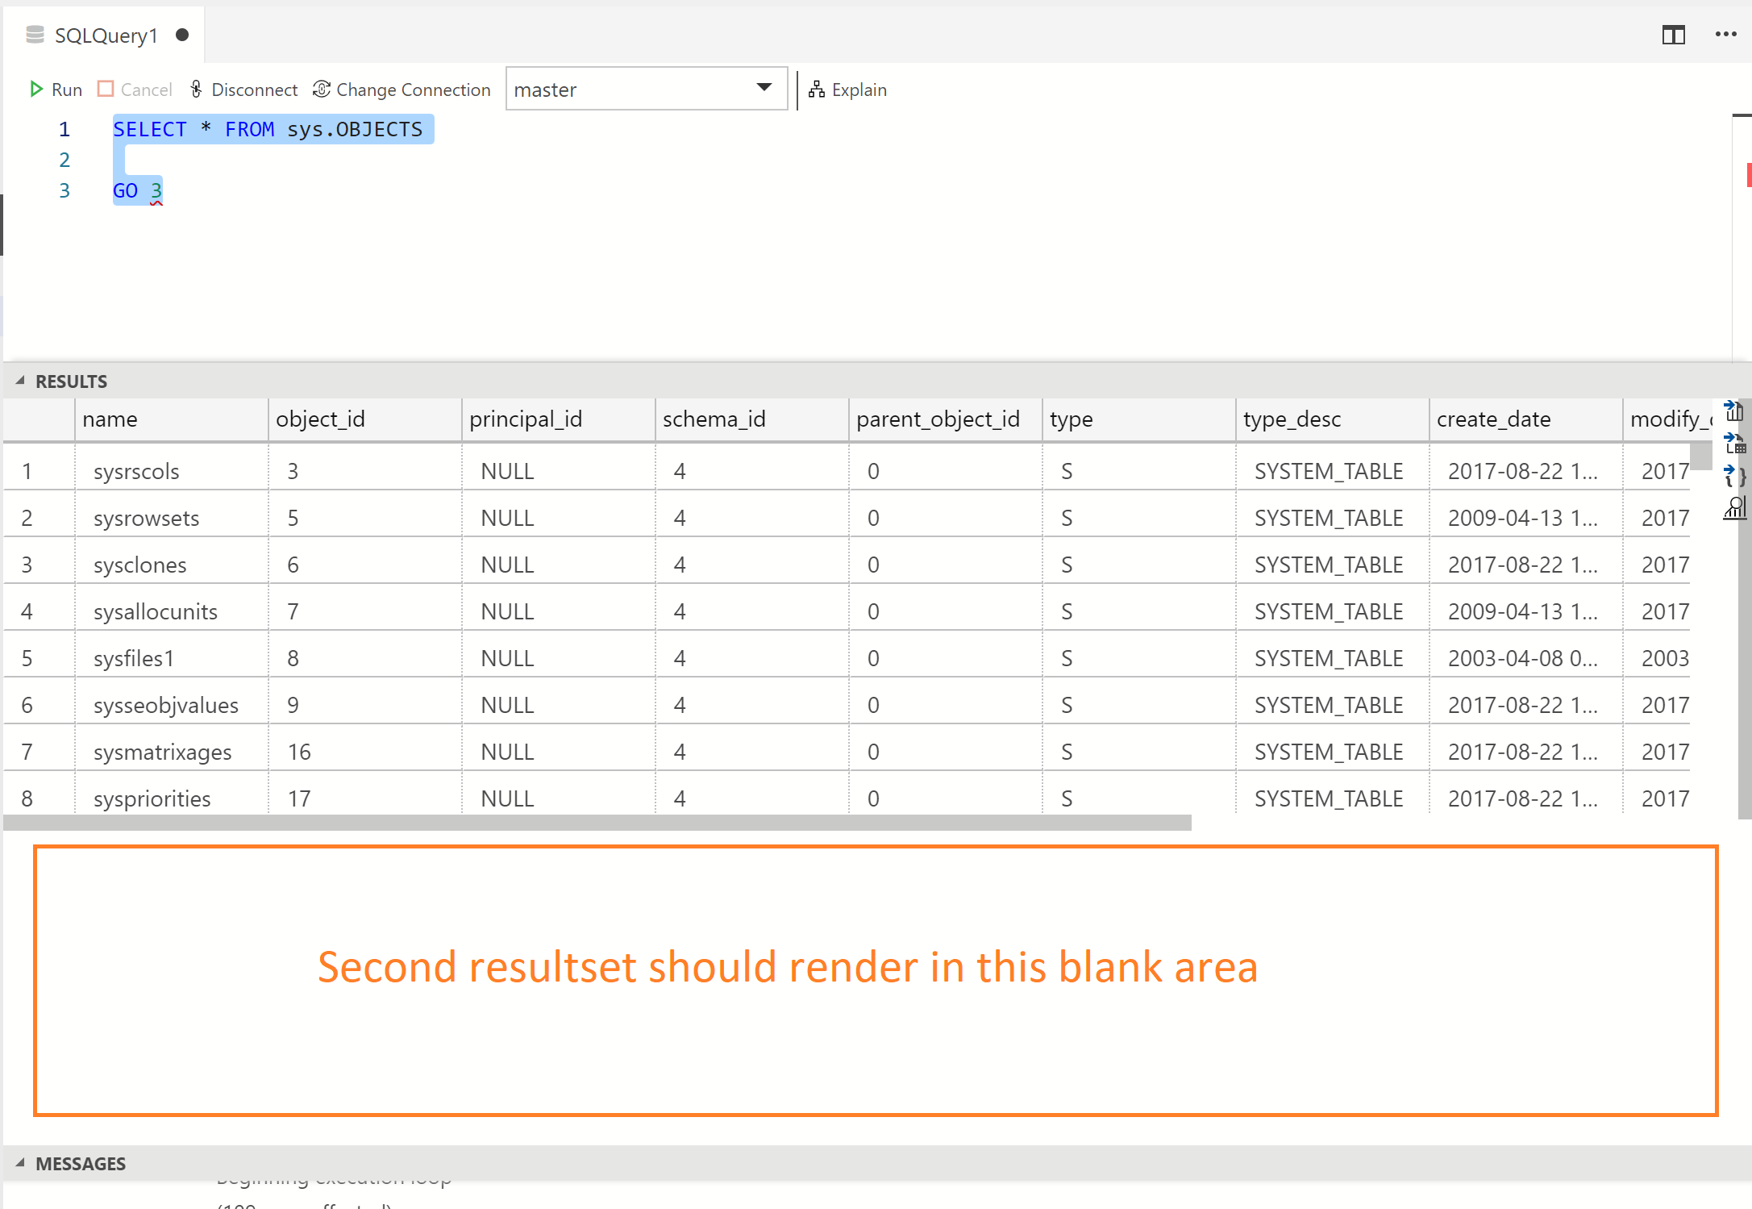Click the sysfiles1 name cell
This screenshot has width=1752, height=1209.
pyautogui.click(x=134, y=658)
